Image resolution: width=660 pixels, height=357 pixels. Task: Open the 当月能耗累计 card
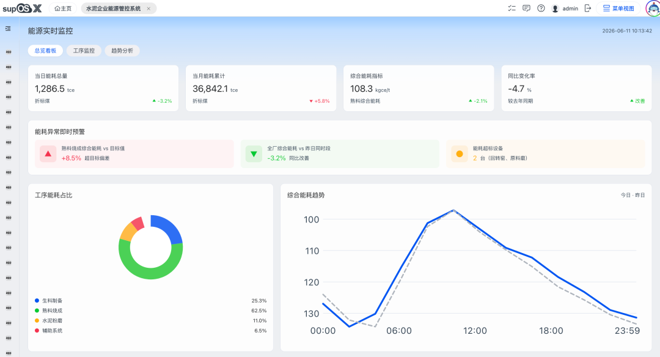pyautogui.click(x=261, y=88)
